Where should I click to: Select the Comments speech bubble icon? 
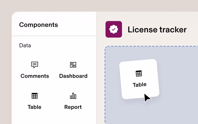click(35, 65)
